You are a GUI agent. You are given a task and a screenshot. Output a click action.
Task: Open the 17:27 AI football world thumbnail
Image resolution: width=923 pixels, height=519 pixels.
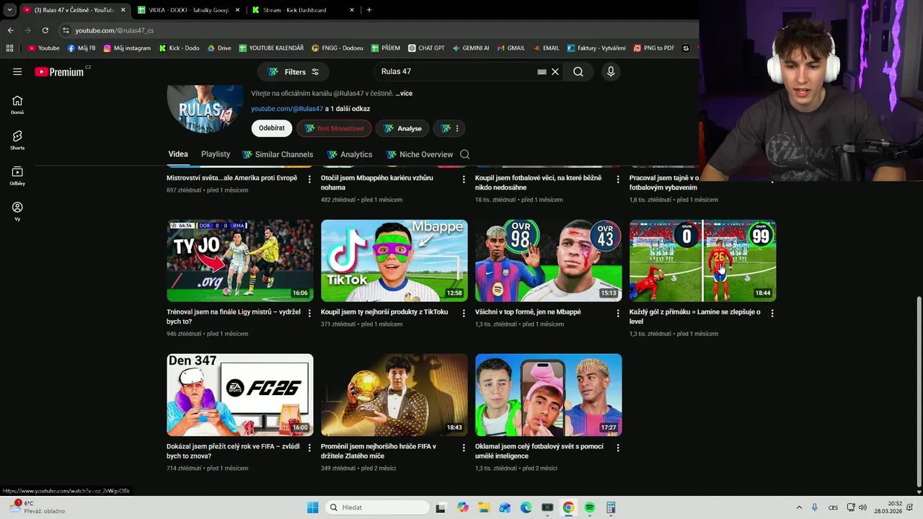(x=549, y=395)
